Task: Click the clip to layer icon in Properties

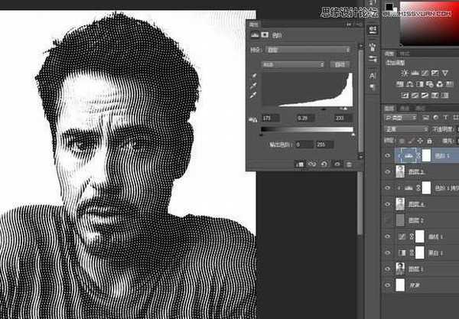Action: [299, 164]
